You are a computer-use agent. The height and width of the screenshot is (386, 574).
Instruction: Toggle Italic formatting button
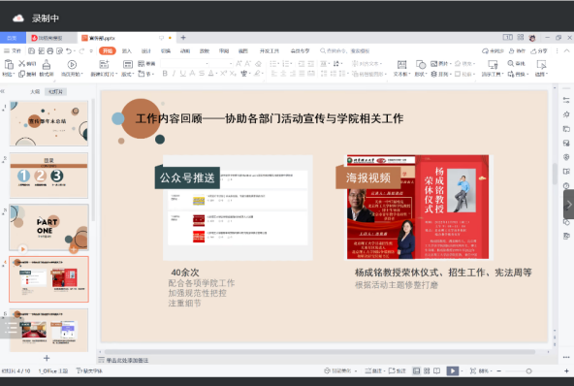(x=174, y=74)
